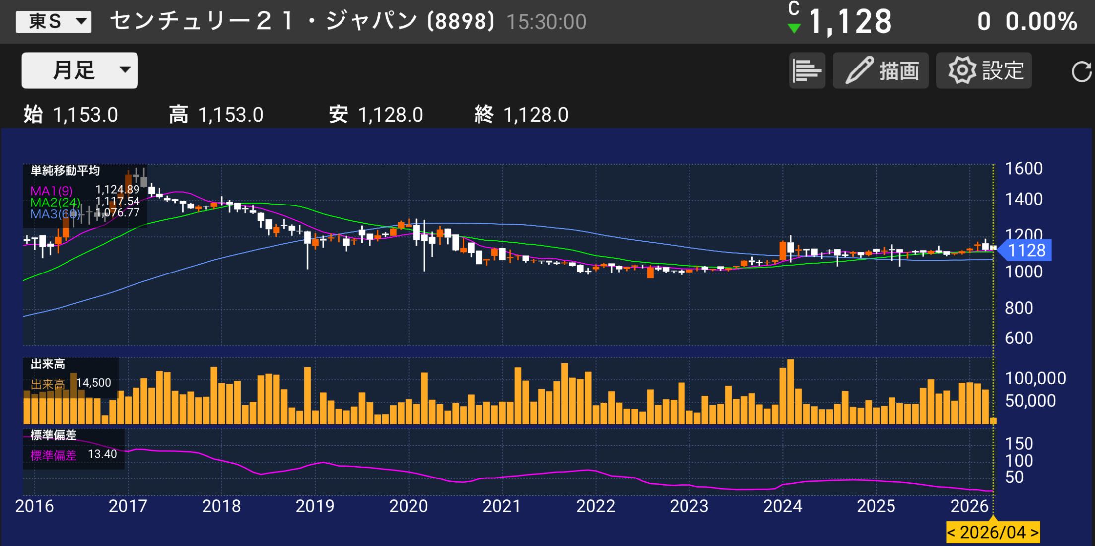Viewport: 1095px width, 546px height.
Task: Open the 描画 drawing tool
Action: pos(881,70)
